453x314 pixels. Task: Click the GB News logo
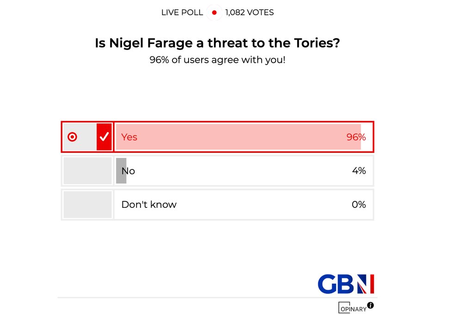pos(346,284)
